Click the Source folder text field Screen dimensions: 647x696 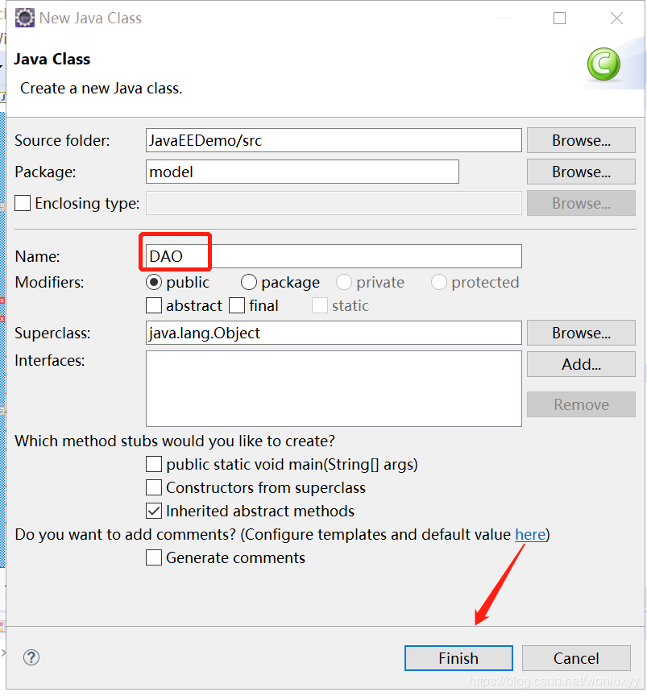[x=334, y=140]
